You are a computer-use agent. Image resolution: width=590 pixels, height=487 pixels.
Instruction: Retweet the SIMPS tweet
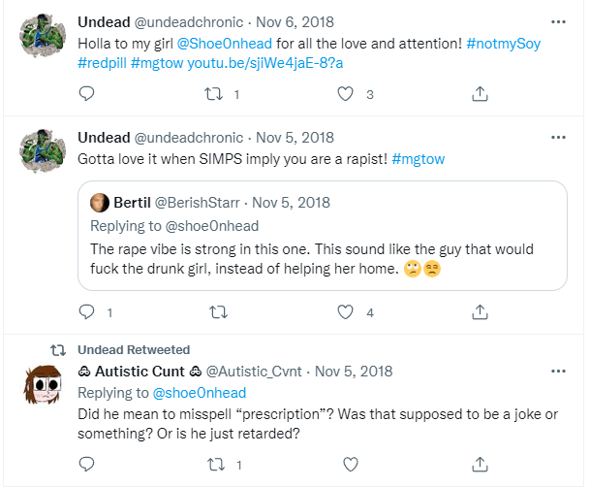tap(219, 312)
